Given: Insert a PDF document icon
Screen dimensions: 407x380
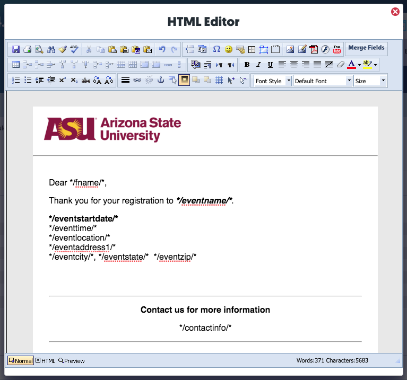Looking at the screenshot, I should [314, 49].
